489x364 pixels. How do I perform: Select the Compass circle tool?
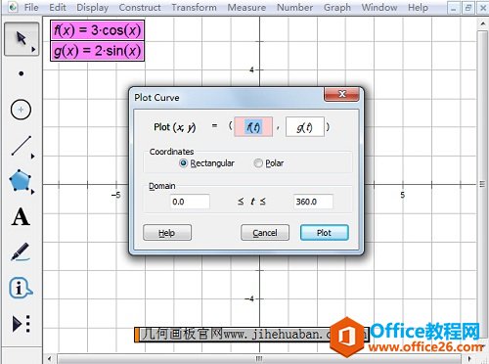(21, 110)
